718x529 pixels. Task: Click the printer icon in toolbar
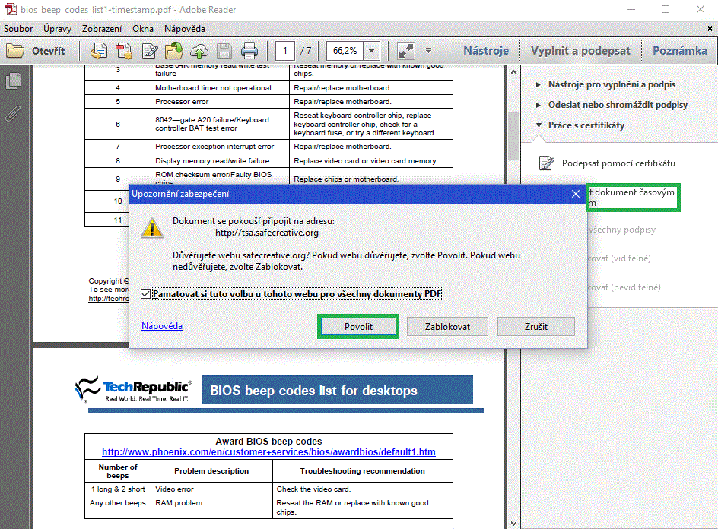point(249,51)
